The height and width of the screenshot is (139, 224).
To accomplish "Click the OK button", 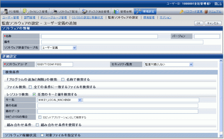I will [x=199, y=23].
